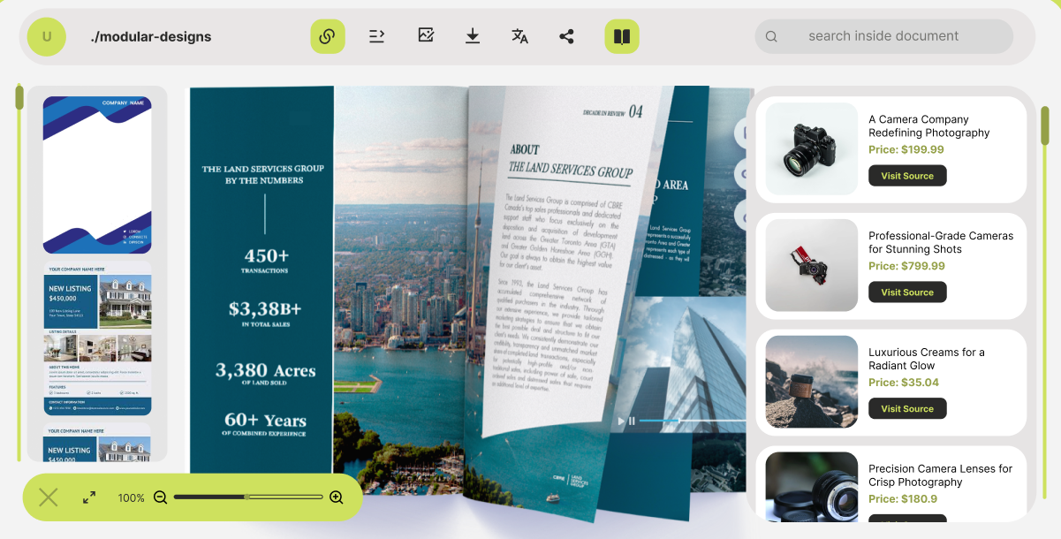Share the document with share icon
Viewport: 1061px width, 539px height.
pyautogui.click(x=567, y=36)
